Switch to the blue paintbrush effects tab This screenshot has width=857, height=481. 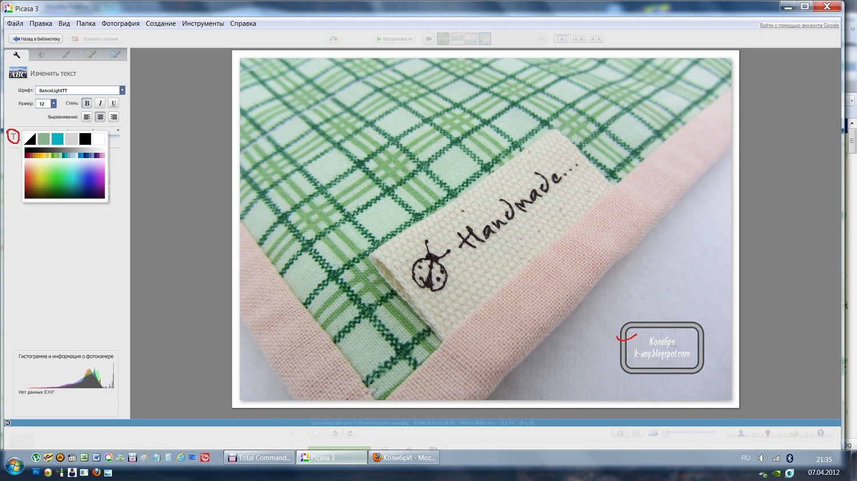115,55
